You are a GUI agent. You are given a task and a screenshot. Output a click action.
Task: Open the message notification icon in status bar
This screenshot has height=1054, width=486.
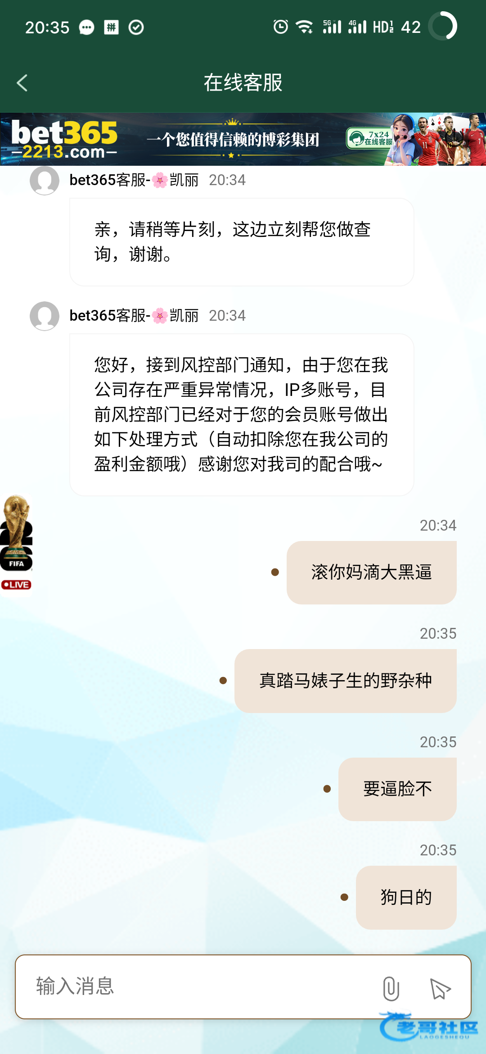point(86,27)
